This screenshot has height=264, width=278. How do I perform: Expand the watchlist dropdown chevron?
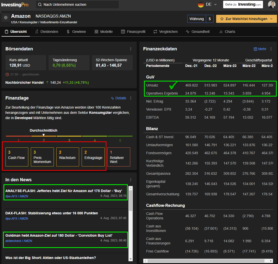[271, 19]
